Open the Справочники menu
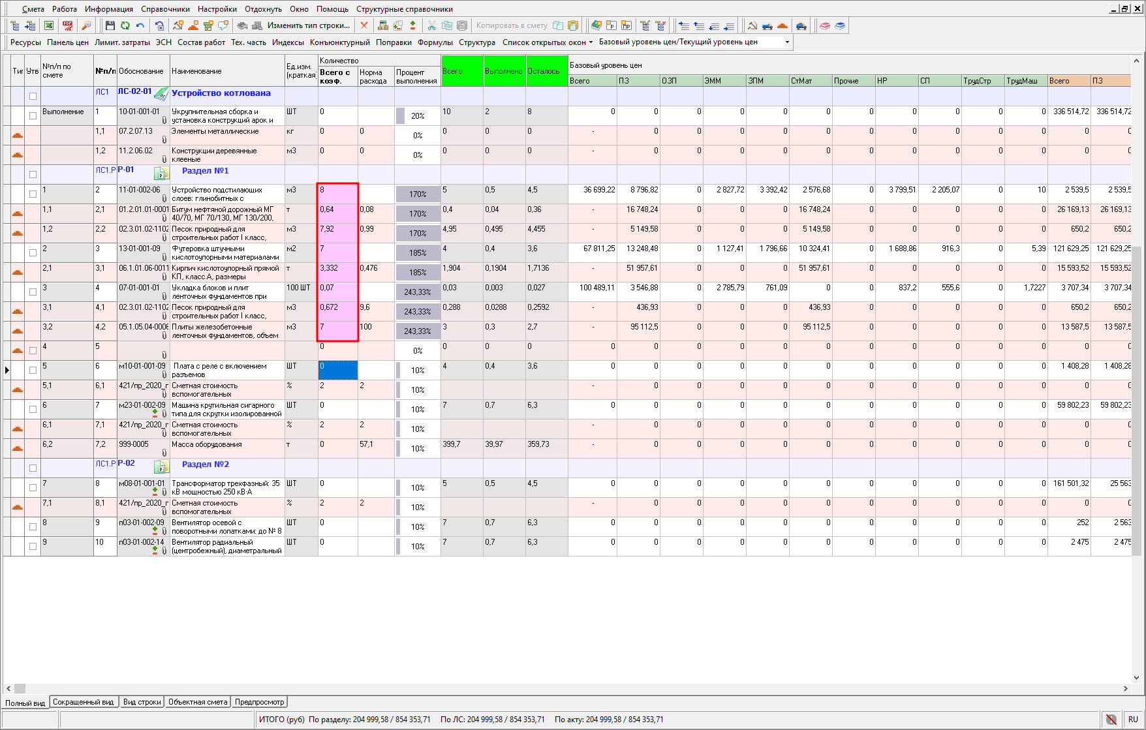The height and width of the screenshot is (730, 1146). [x=165, y=9]
